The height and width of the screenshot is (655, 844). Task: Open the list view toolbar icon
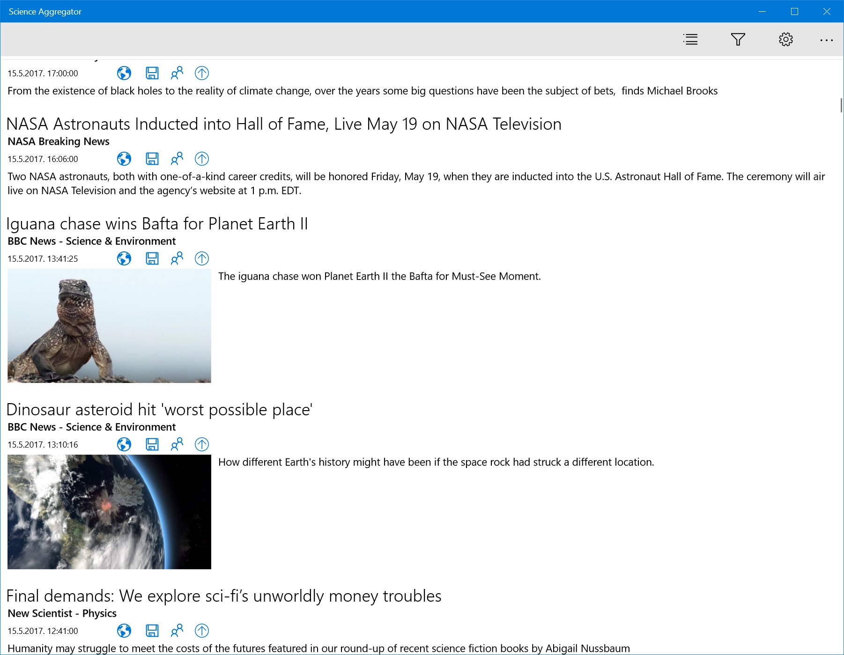[690, 39]
